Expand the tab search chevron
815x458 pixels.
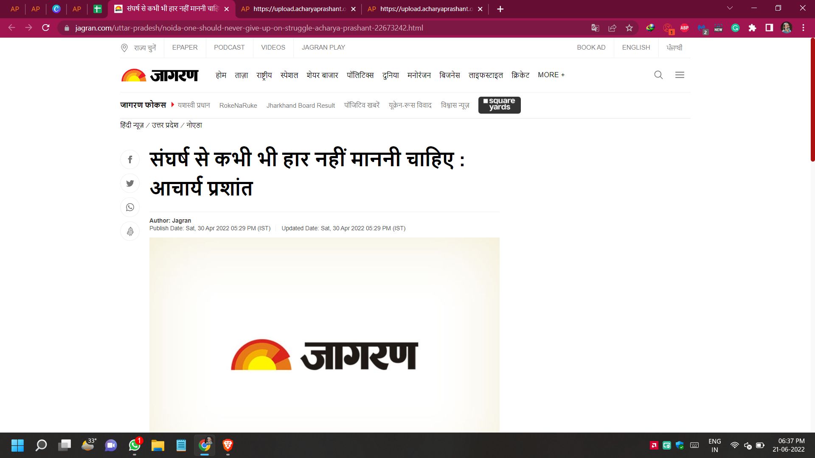730,8
